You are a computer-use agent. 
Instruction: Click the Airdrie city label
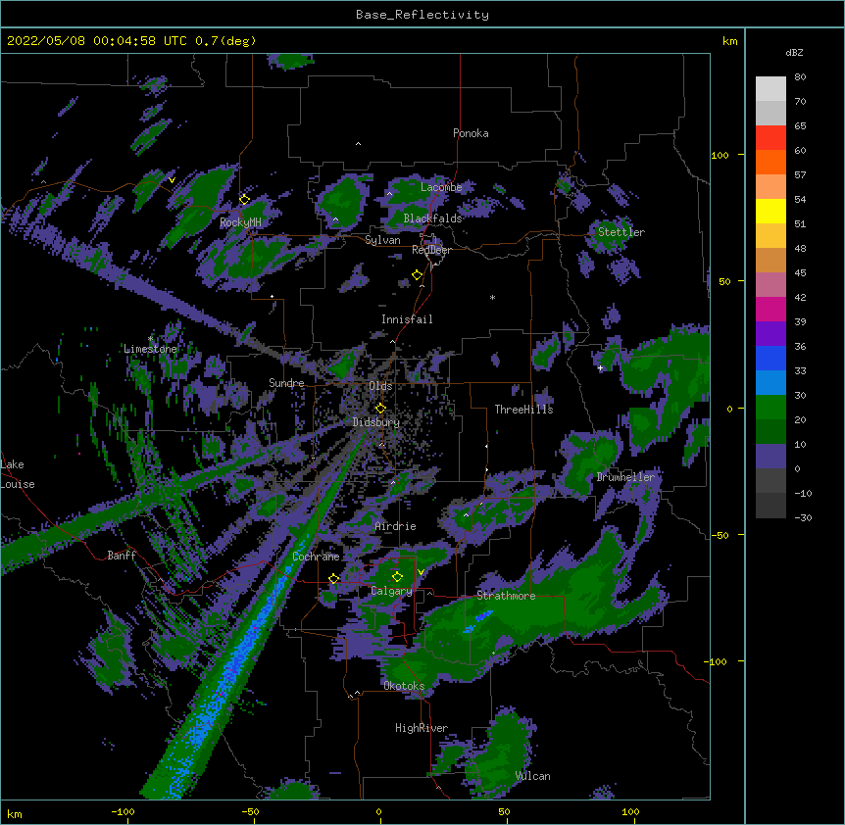click(396, 526)
